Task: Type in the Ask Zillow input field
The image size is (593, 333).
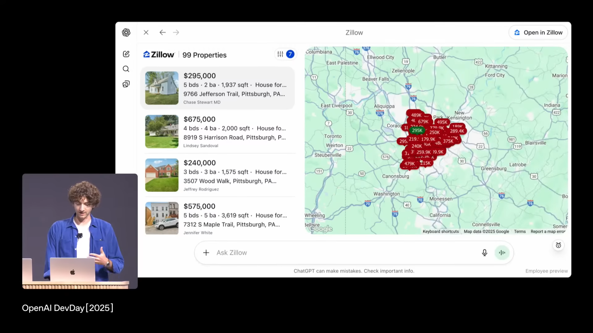Action: (x=340, y=253)
